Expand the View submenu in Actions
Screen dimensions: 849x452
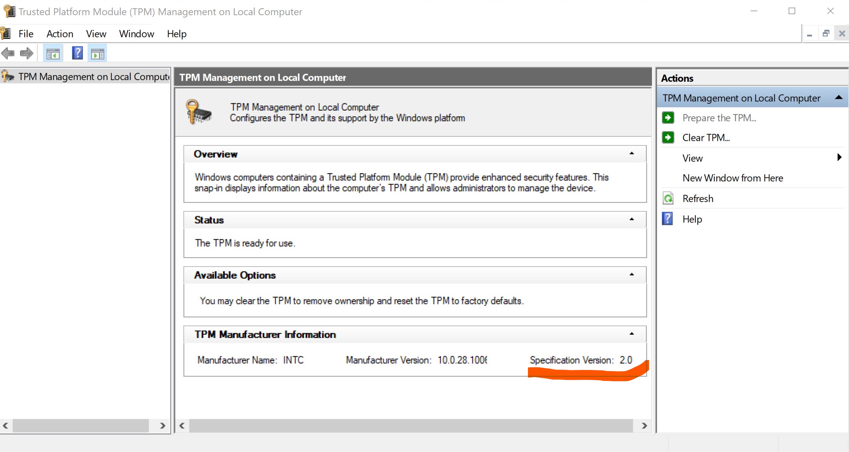pos(839,157)
